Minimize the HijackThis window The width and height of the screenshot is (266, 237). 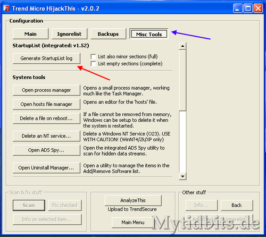[238, 9]
